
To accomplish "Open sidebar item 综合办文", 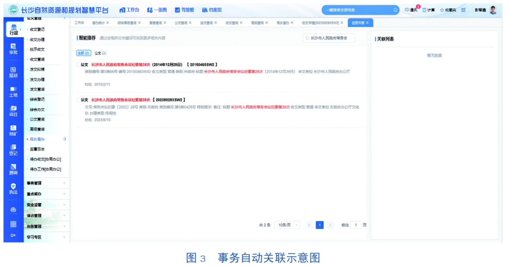I will pyautogui.click(x=37, y=109).
